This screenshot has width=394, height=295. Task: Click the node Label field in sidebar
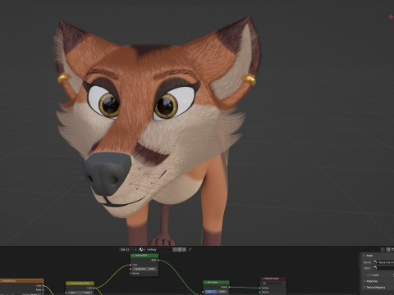point(384,268)
